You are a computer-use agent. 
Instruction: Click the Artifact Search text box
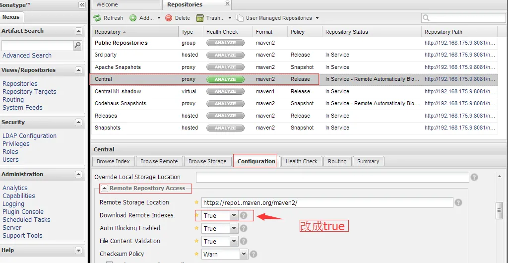pos(38,45)
